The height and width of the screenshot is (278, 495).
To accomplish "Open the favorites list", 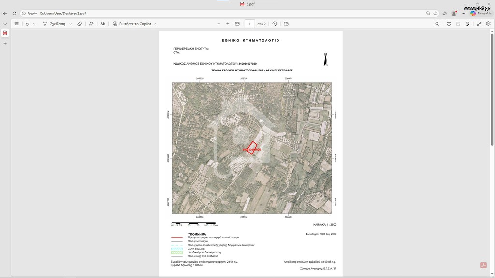I will click(445, 13).
